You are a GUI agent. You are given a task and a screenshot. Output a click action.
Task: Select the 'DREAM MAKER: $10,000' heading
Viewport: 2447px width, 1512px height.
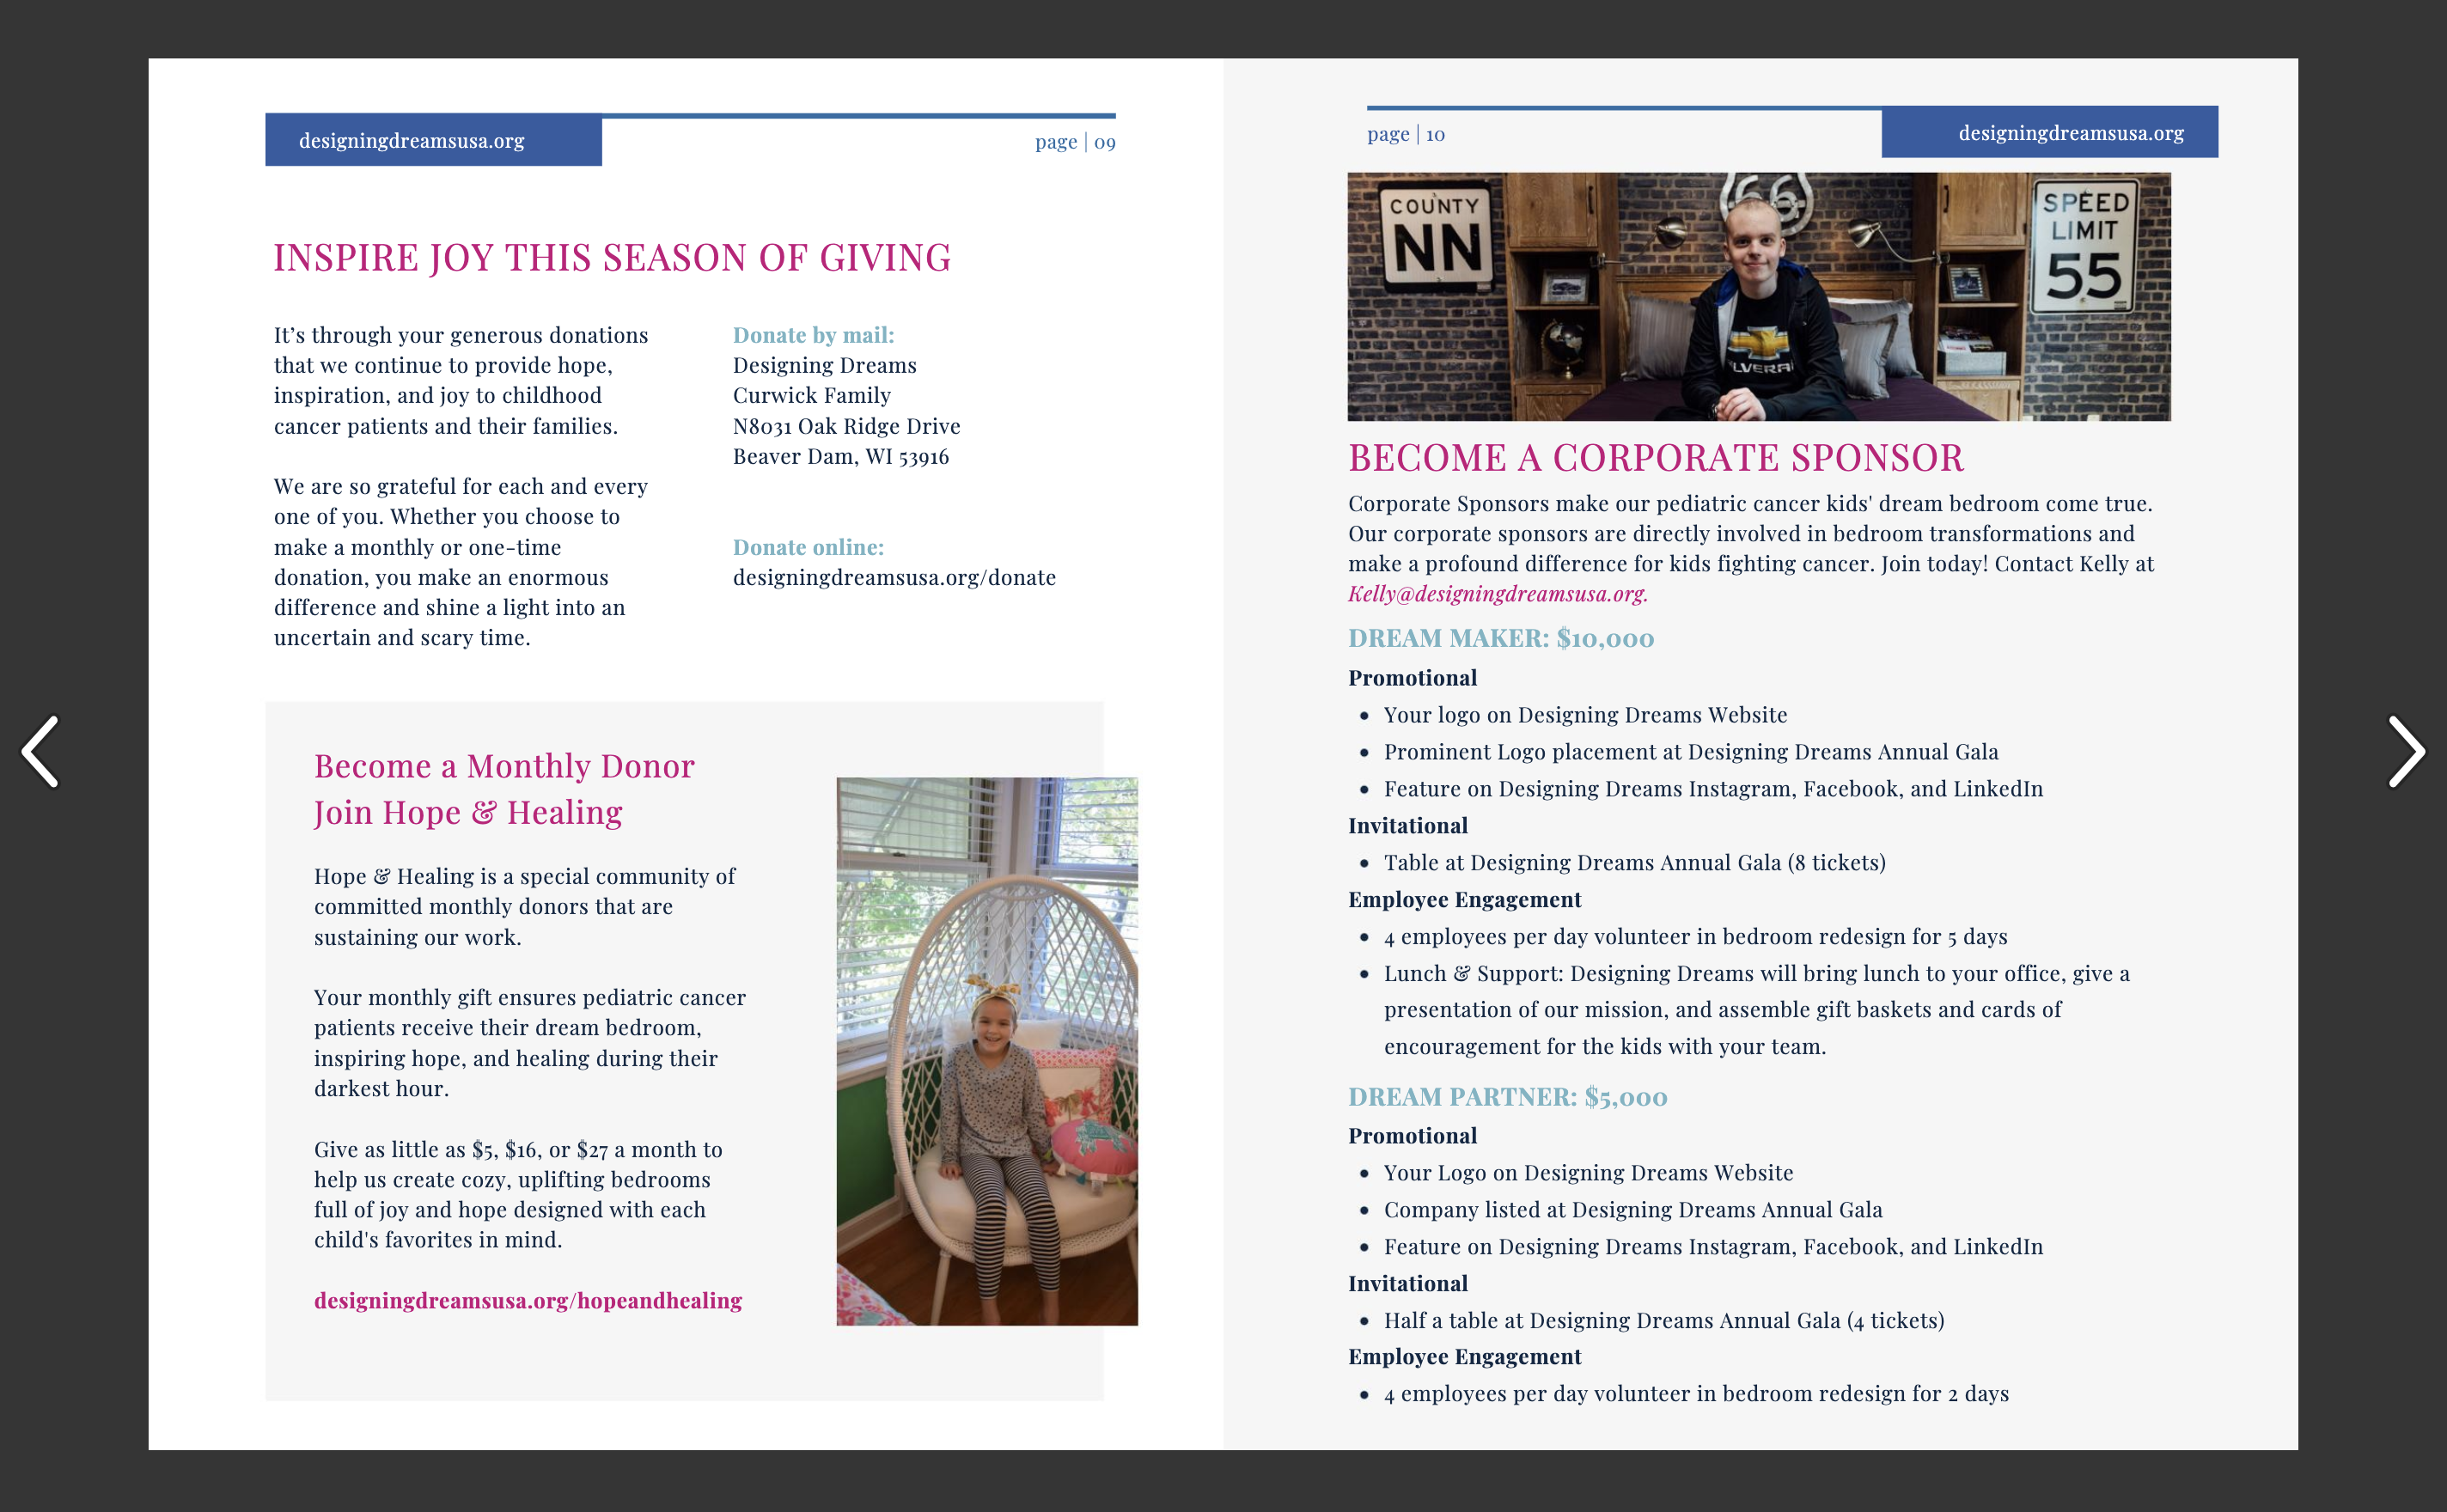[1501, 638]
